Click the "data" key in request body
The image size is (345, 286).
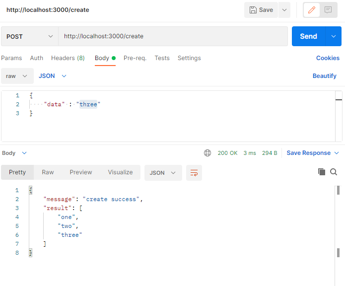54,104
